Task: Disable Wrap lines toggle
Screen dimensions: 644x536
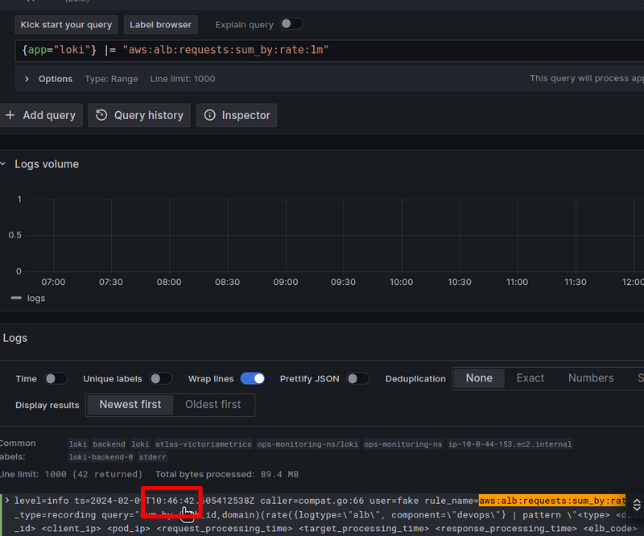Action: coord(253,378)
